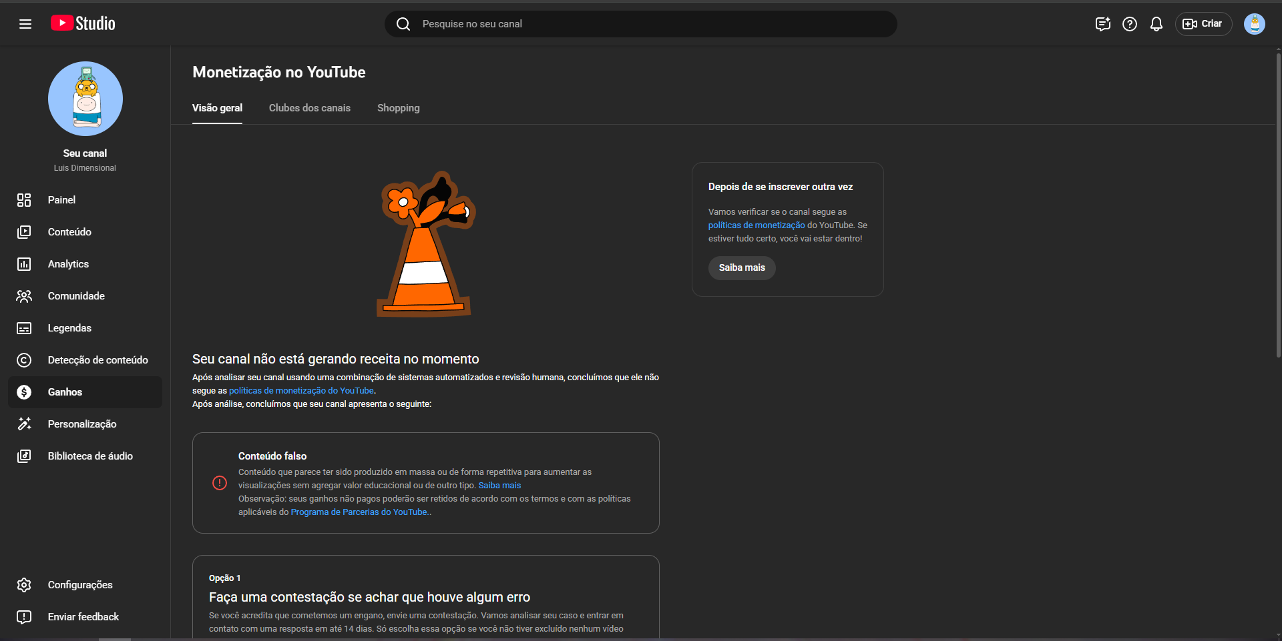Open the Criar create menu

1203,24
